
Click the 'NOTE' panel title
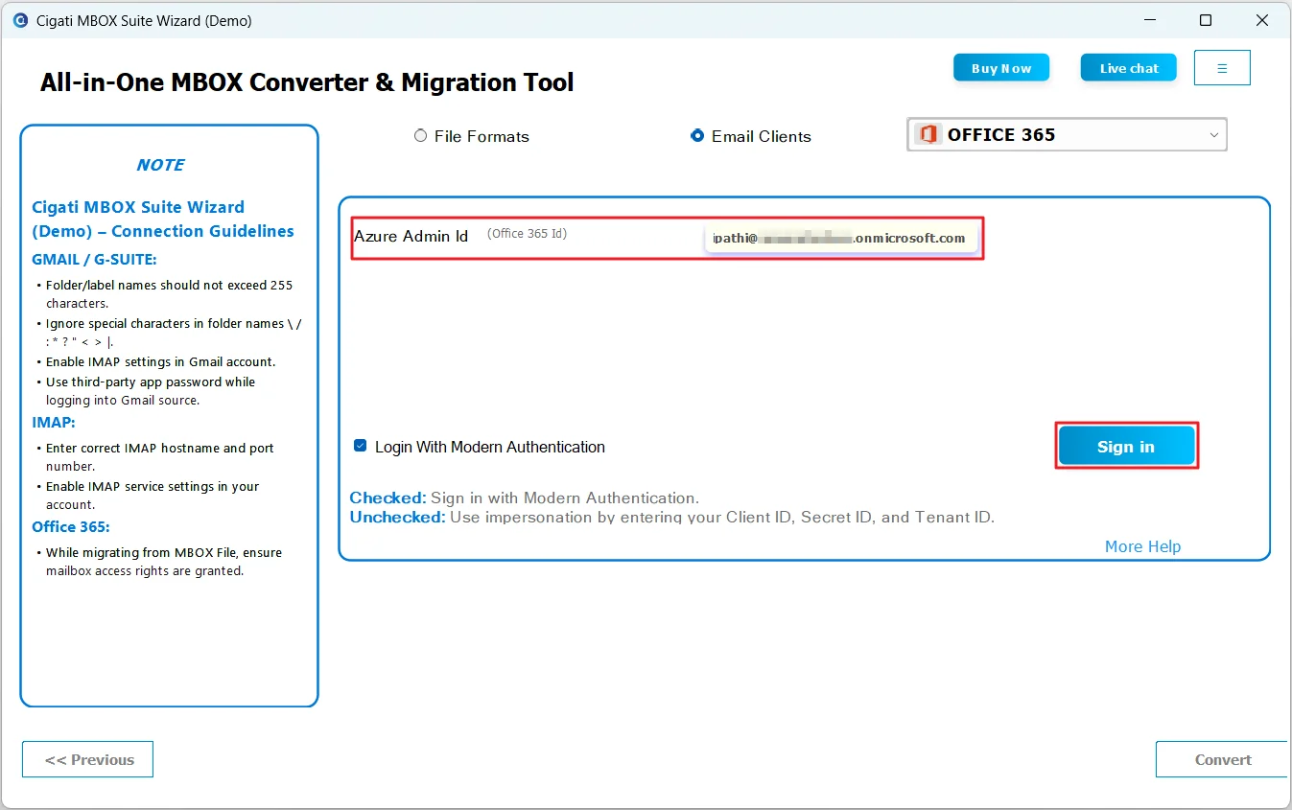tap(160, 165)
